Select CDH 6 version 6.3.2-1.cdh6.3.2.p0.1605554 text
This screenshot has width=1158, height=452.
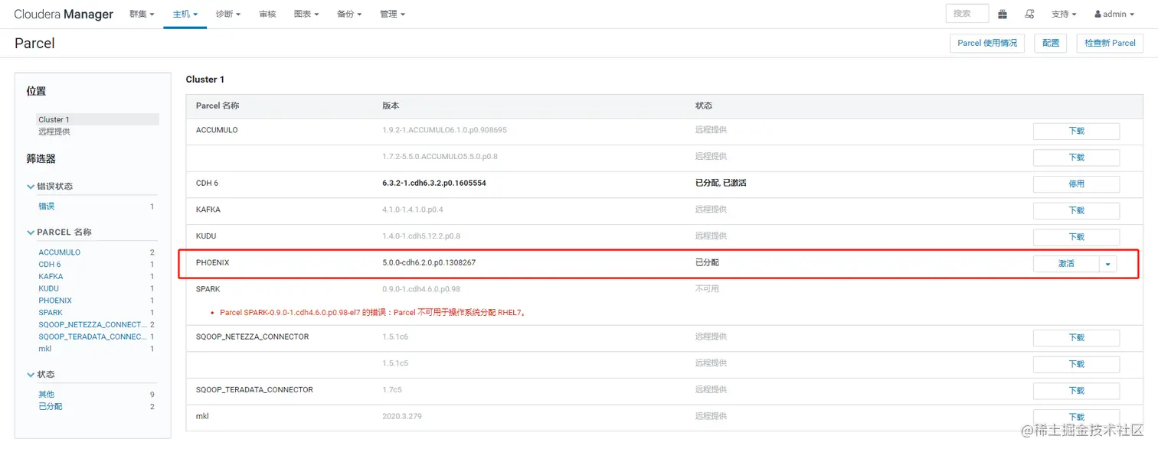point(434,184)
